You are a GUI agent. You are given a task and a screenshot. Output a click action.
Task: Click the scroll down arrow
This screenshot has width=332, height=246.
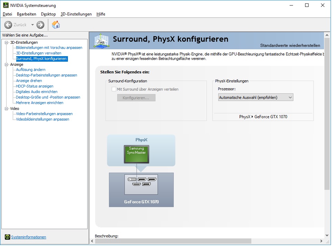click(x=327, y=235)
